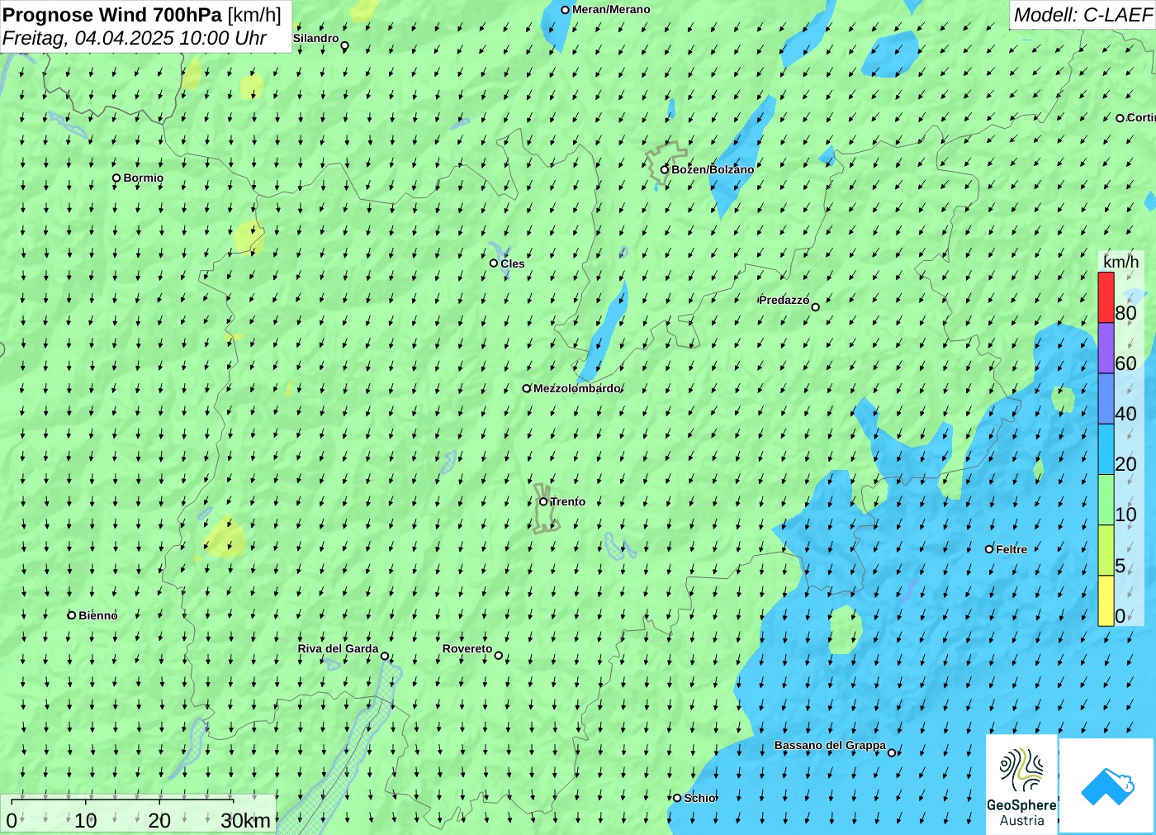1156x835 pixels.
Task: Click the Cles location marker
Action: pyautogui.click(x=494, y=263)
